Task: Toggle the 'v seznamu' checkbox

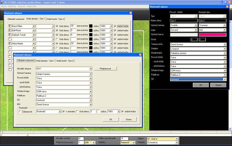Action: pos(64,111)
